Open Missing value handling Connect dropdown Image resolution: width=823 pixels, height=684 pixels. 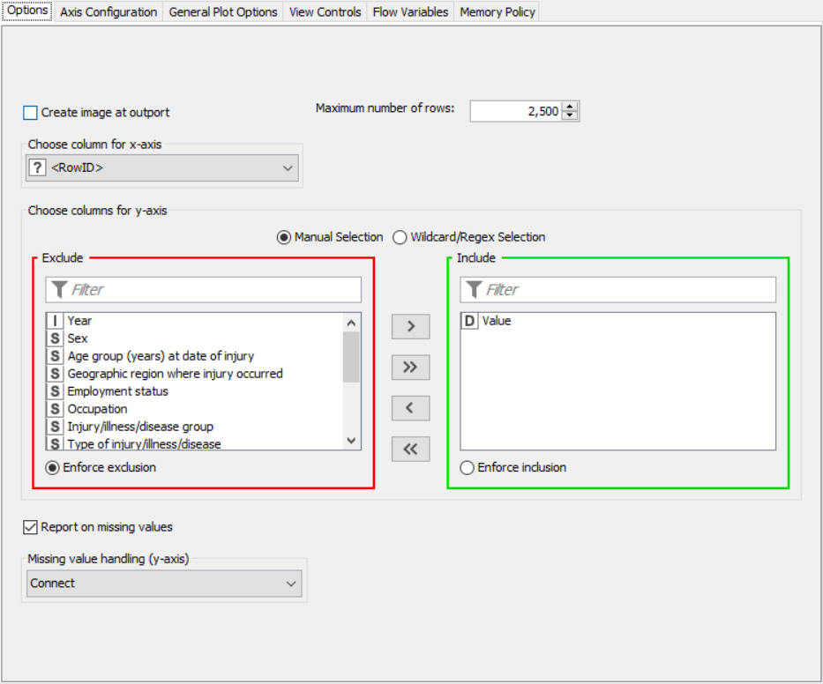(164, 584)
